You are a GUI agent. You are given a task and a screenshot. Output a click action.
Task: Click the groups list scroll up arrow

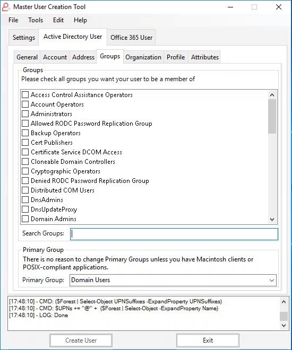[272, 95]
